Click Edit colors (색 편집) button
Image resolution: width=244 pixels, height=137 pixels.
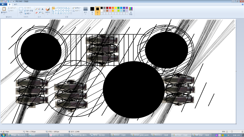131,10
